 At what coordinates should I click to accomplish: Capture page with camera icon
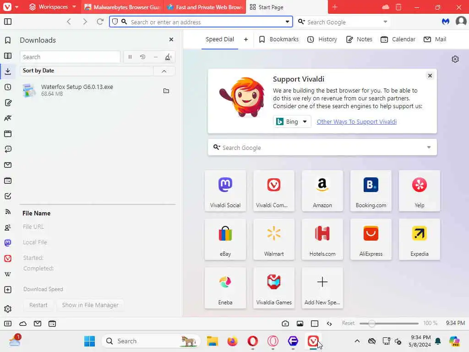[285, 323]
